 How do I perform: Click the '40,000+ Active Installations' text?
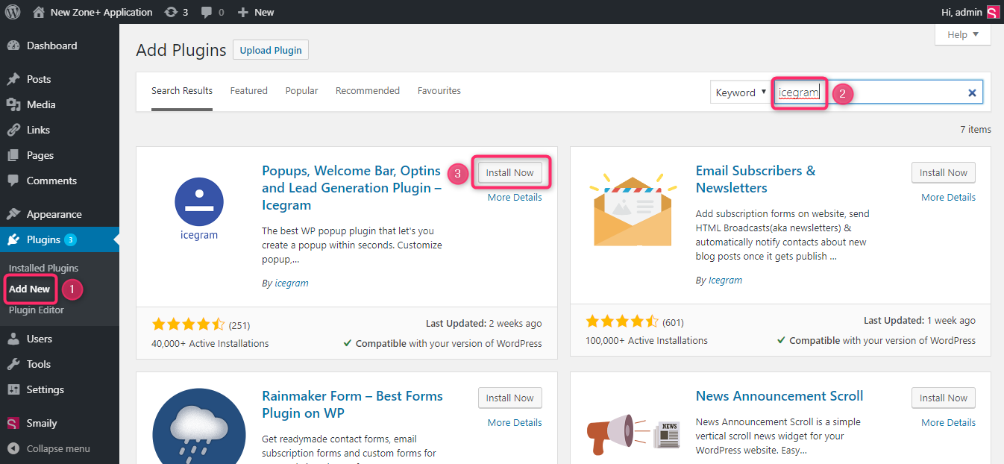point(210,344)
